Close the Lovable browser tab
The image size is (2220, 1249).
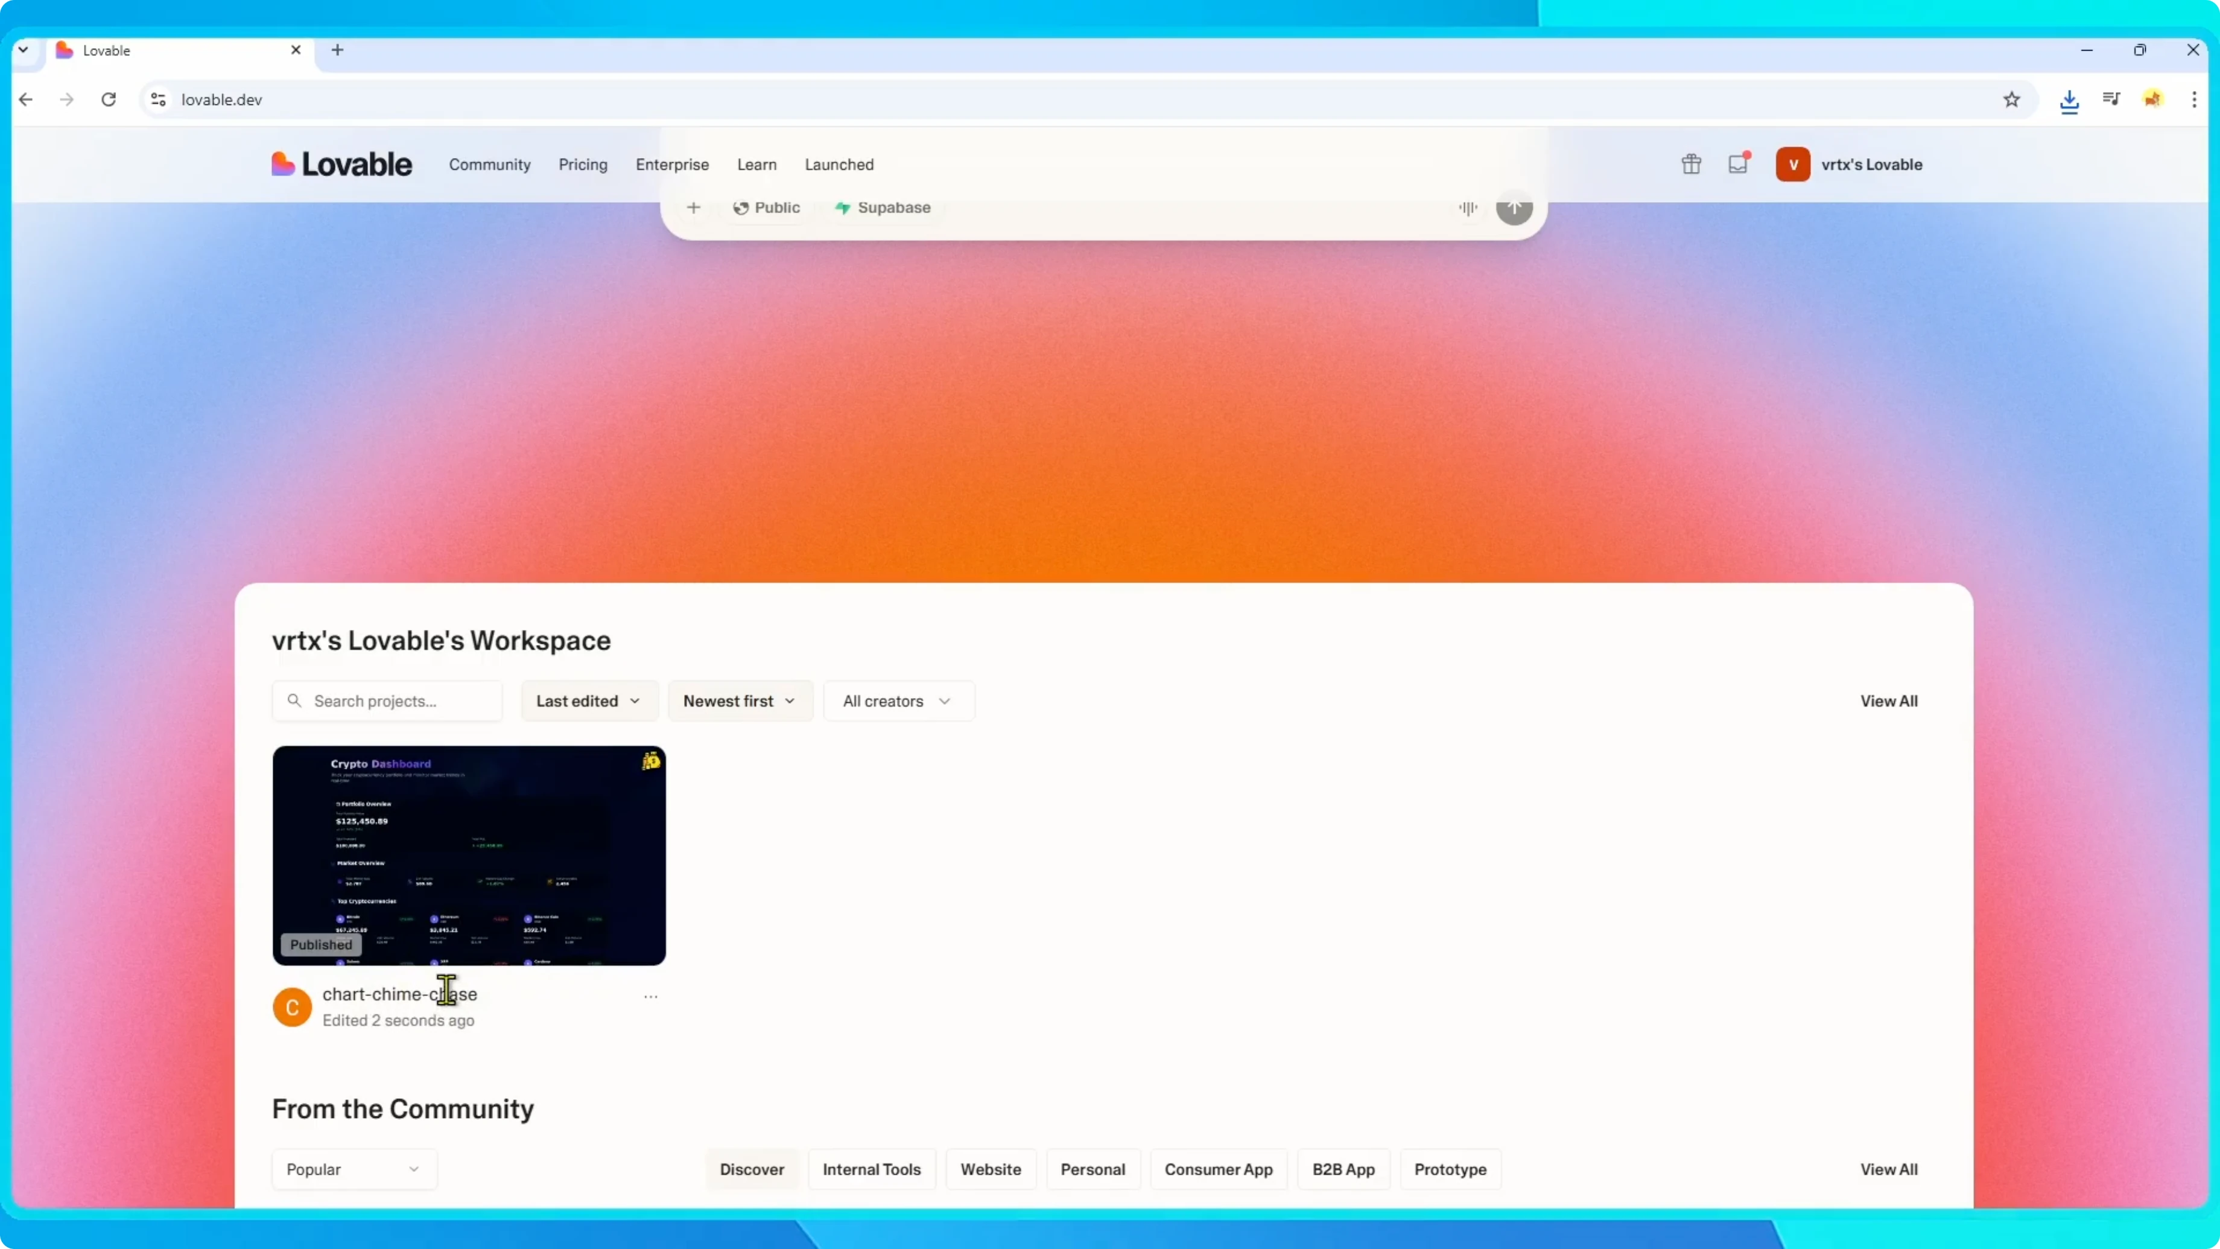(296, 50)
